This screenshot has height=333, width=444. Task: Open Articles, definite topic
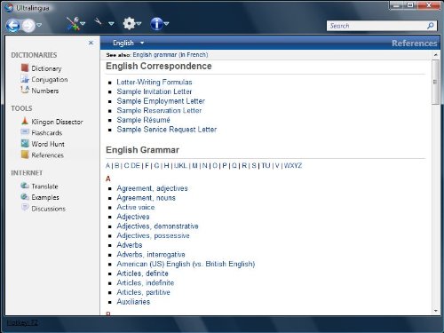click(x=142, y=274)
